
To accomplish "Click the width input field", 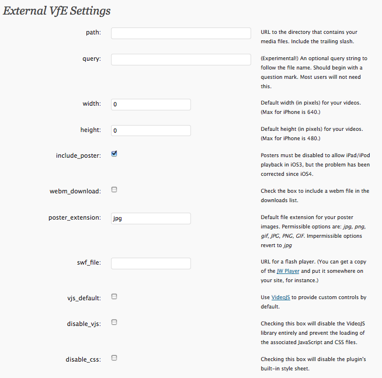I will [151, 105].
